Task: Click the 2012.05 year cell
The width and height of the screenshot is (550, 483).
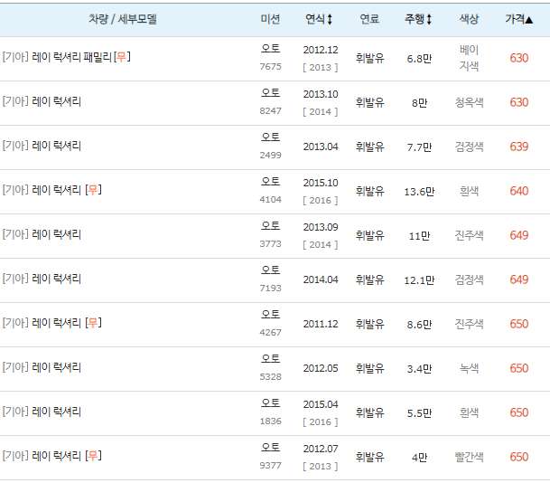Action: click(321, 368)
